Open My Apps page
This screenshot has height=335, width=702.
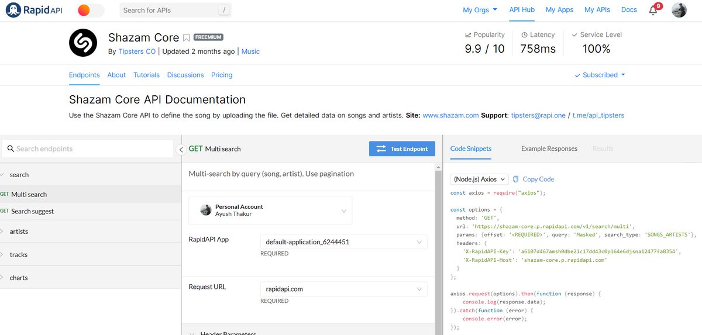coord(559,10)
